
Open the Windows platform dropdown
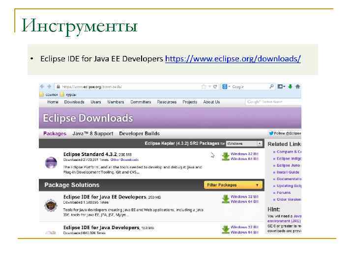(244, 143)
